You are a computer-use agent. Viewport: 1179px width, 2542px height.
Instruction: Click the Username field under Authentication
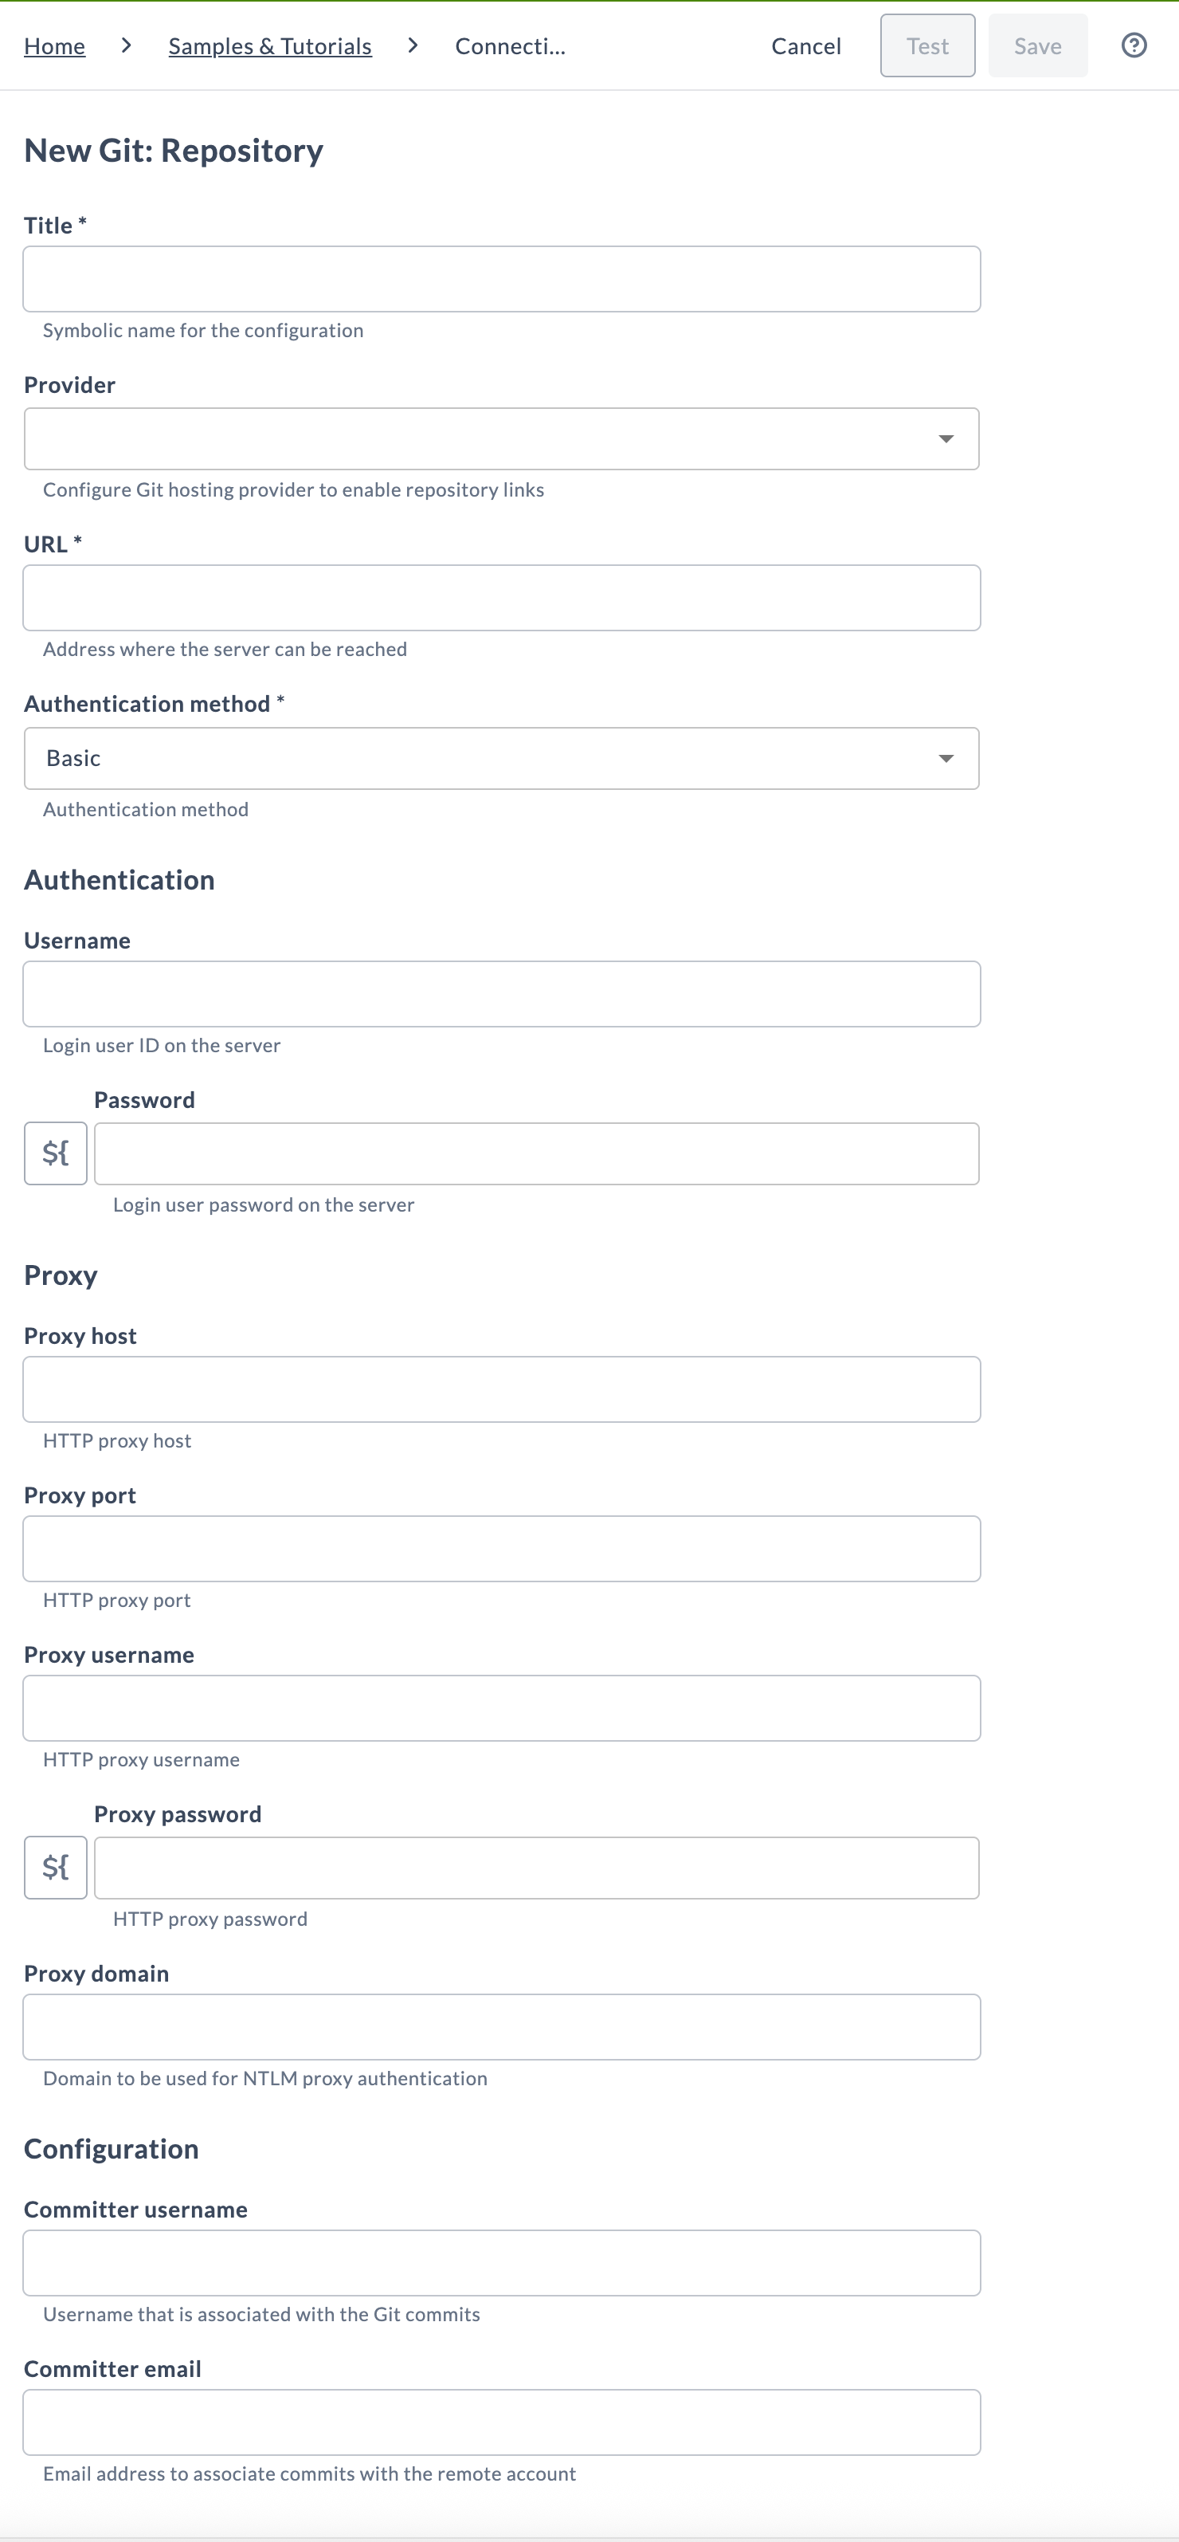pos(501,992)
